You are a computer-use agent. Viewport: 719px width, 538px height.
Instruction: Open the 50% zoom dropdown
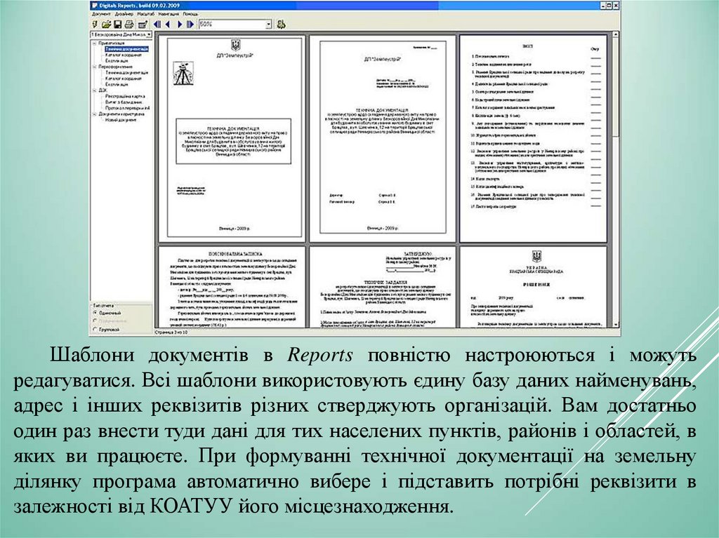point(269,24)
